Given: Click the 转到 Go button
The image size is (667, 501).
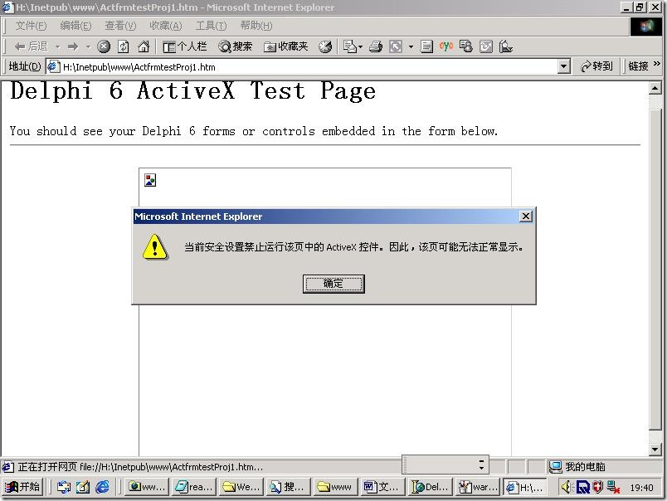Looking at the screenshot, I should coord(596,66).
